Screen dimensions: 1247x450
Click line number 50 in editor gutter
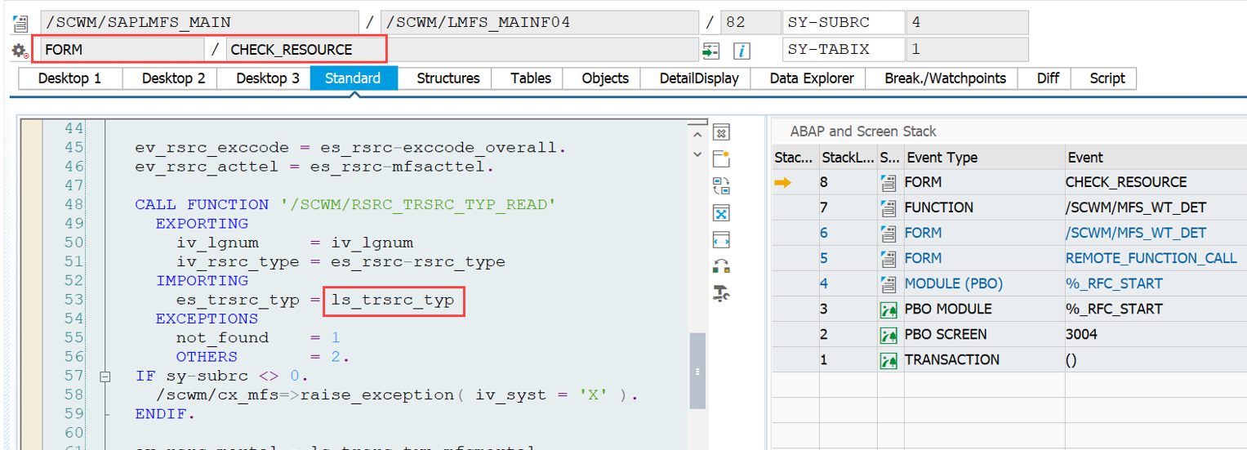tap(73, 243)
